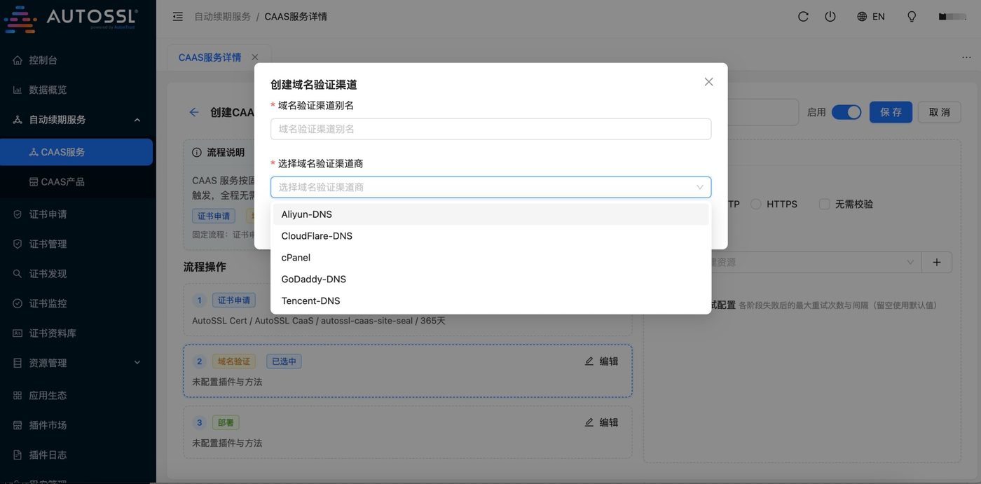This screenshot has height=484, width=981.
Task: Click the lightbulb theme icon
Action: pos(912,16)
